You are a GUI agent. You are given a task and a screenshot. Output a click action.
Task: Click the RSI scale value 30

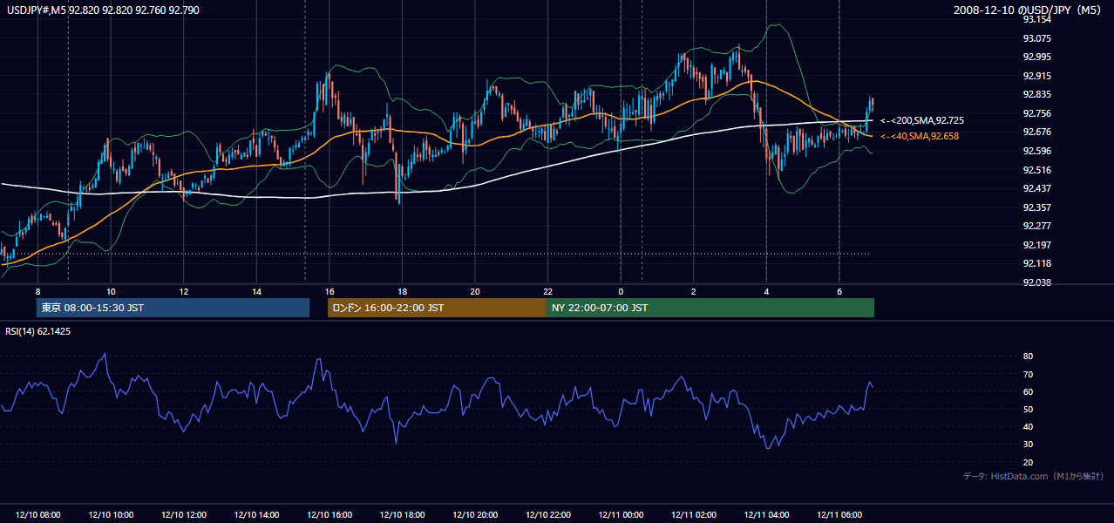pyautogui.click(x=1028, y=445)
